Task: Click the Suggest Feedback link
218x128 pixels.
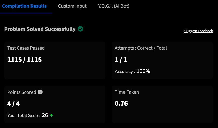Action: (x=199, y=31)
